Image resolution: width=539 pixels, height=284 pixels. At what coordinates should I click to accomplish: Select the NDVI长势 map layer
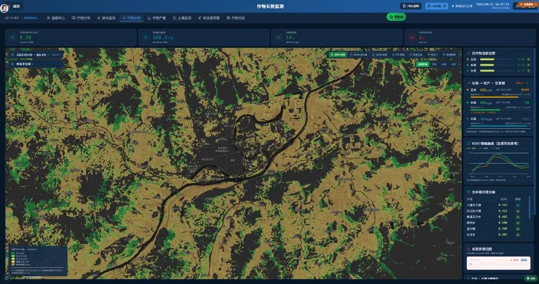pos(337,55)
